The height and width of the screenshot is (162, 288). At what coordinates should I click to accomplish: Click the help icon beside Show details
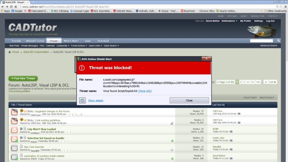tap(82, 100)
